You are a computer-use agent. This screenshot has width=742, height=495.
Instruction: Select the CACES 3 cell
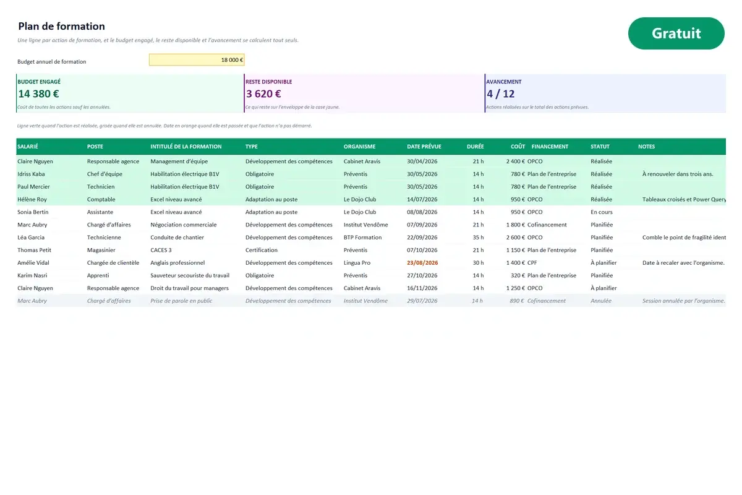tap(161, 250)
